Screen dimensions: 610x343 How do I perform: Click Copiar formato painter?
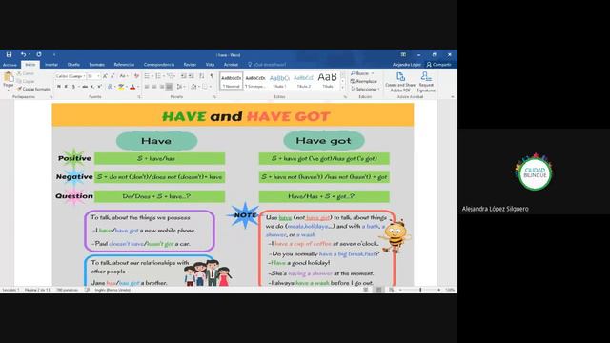coord(33,89)
